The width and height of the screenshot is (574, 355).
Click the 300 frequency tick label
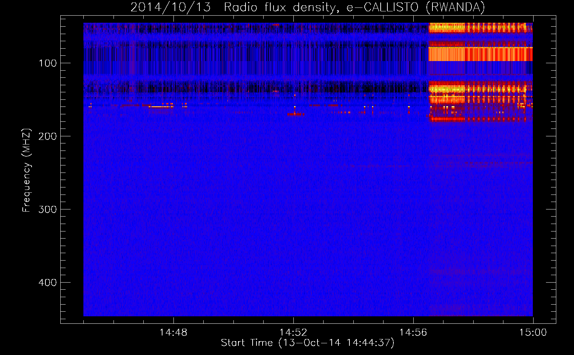(x=48, y=209)
